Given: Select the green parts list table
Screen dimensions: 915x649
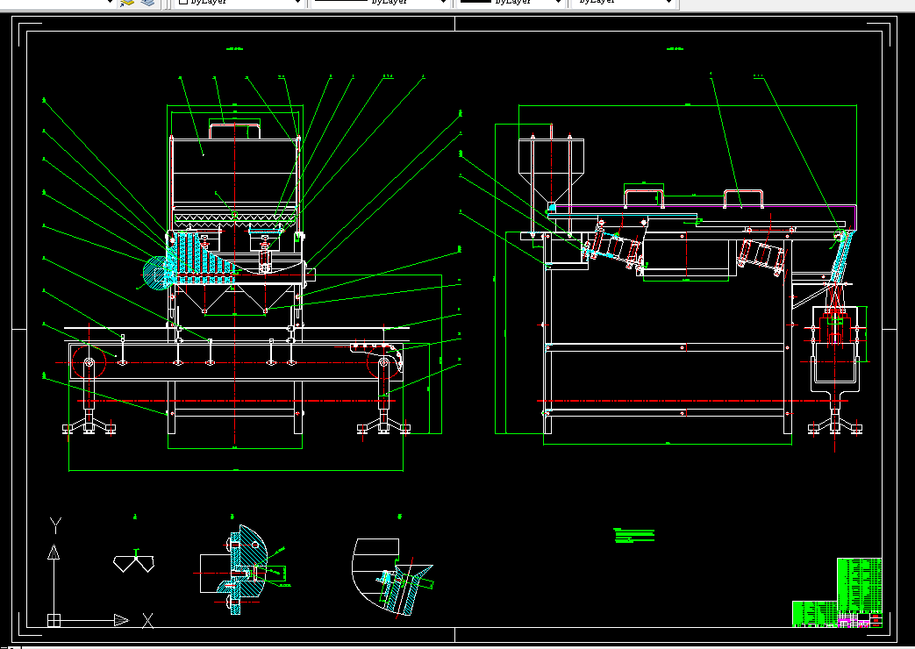Looking at the screenshot, I should point(860,585).
